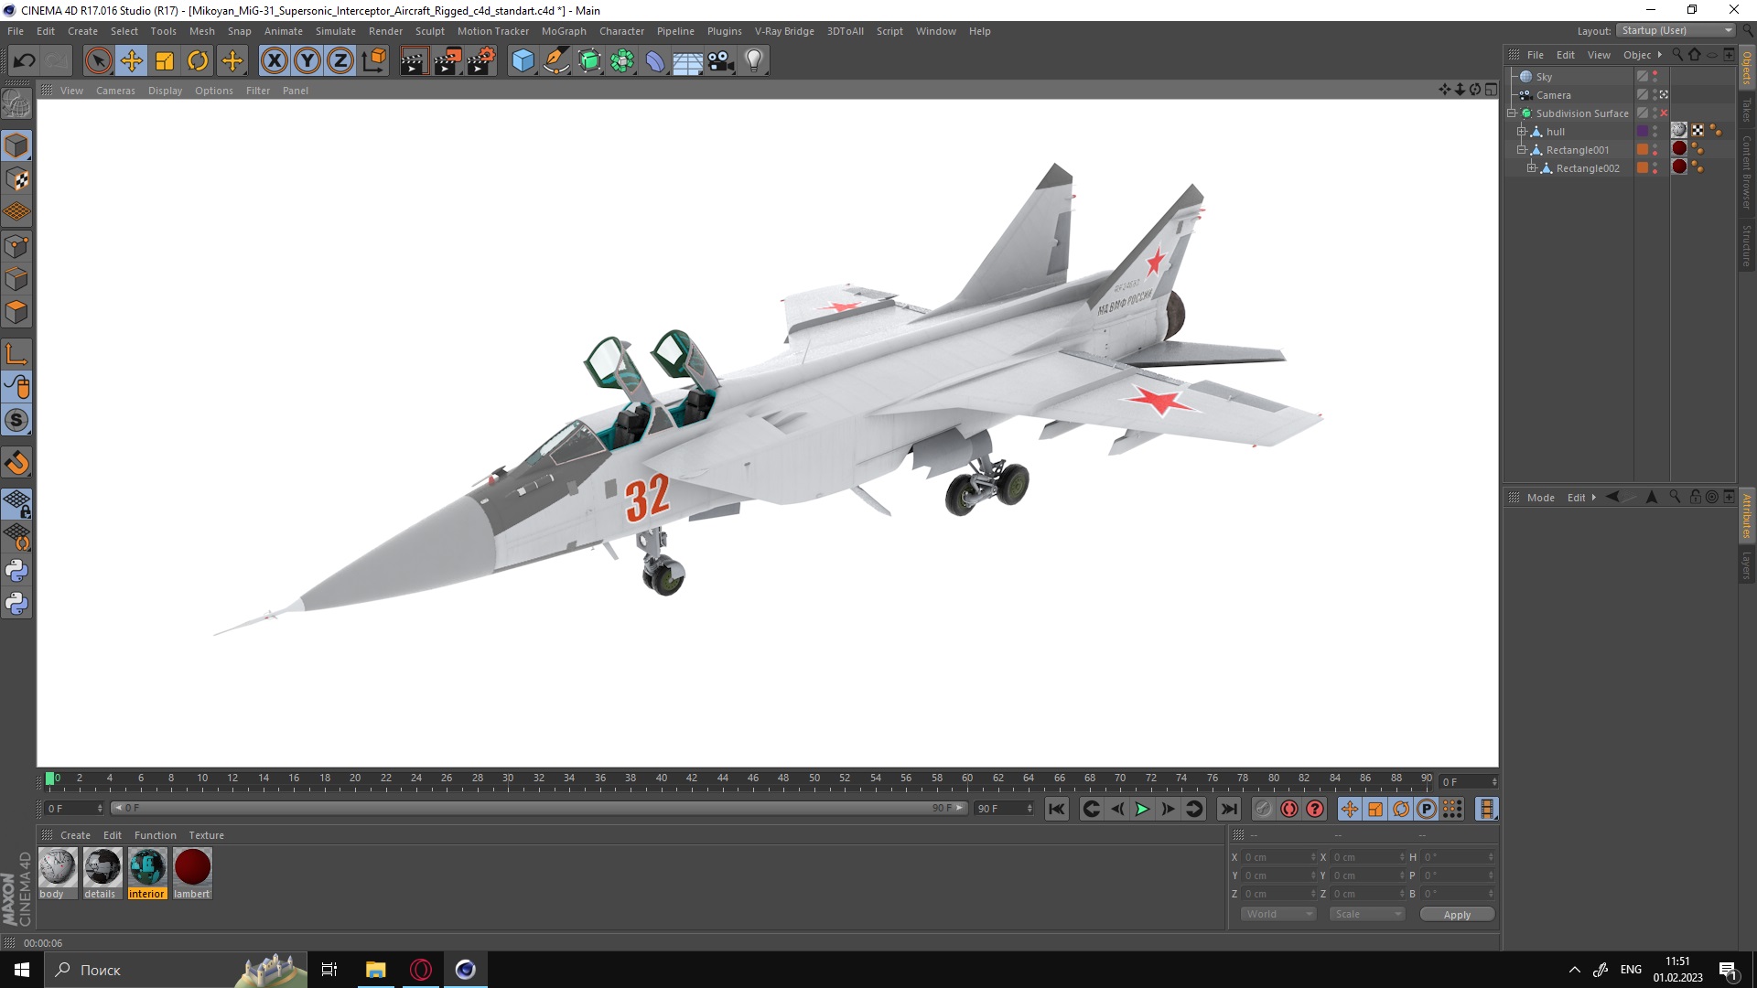Switch to Texture mode in left palette
The height and width of the screenshot is (988, 1757).
[16, 179]
